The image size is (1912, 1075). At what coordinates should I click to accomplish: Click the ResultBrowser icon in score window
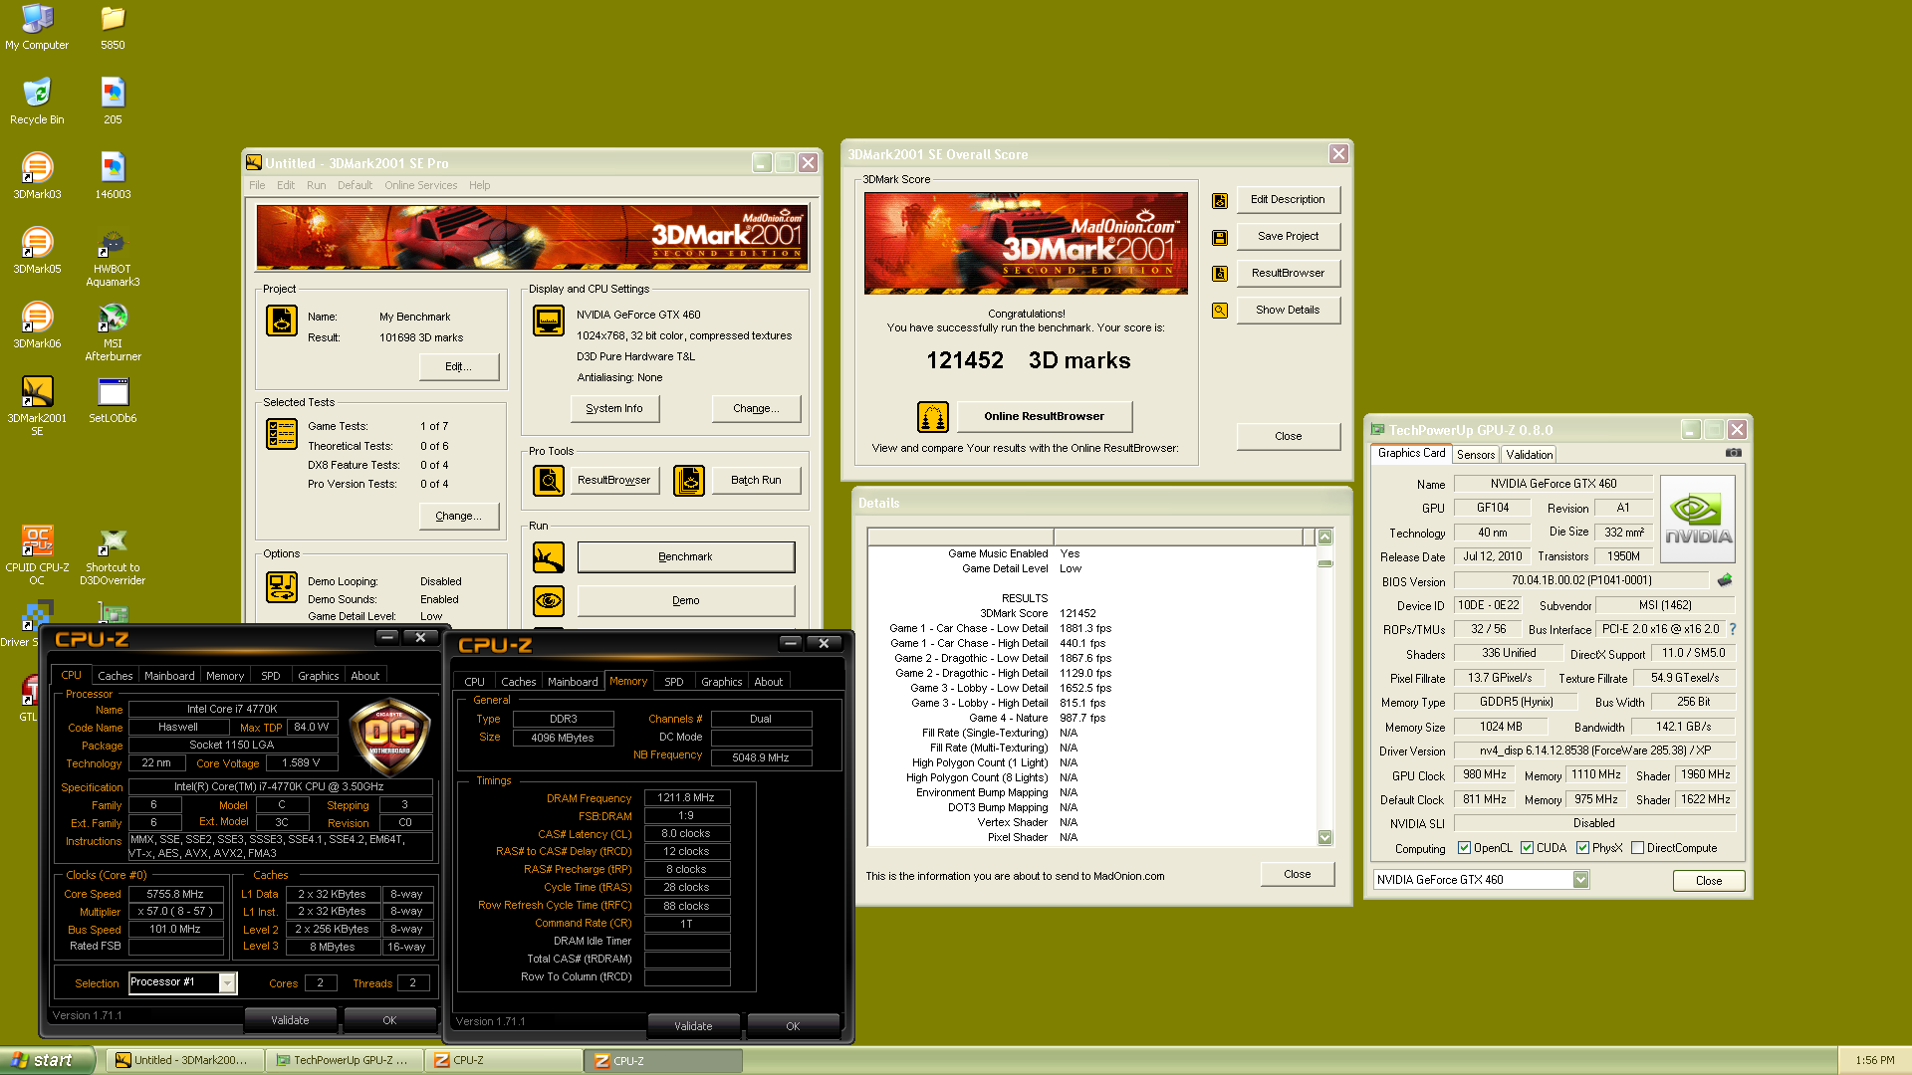1220,274
